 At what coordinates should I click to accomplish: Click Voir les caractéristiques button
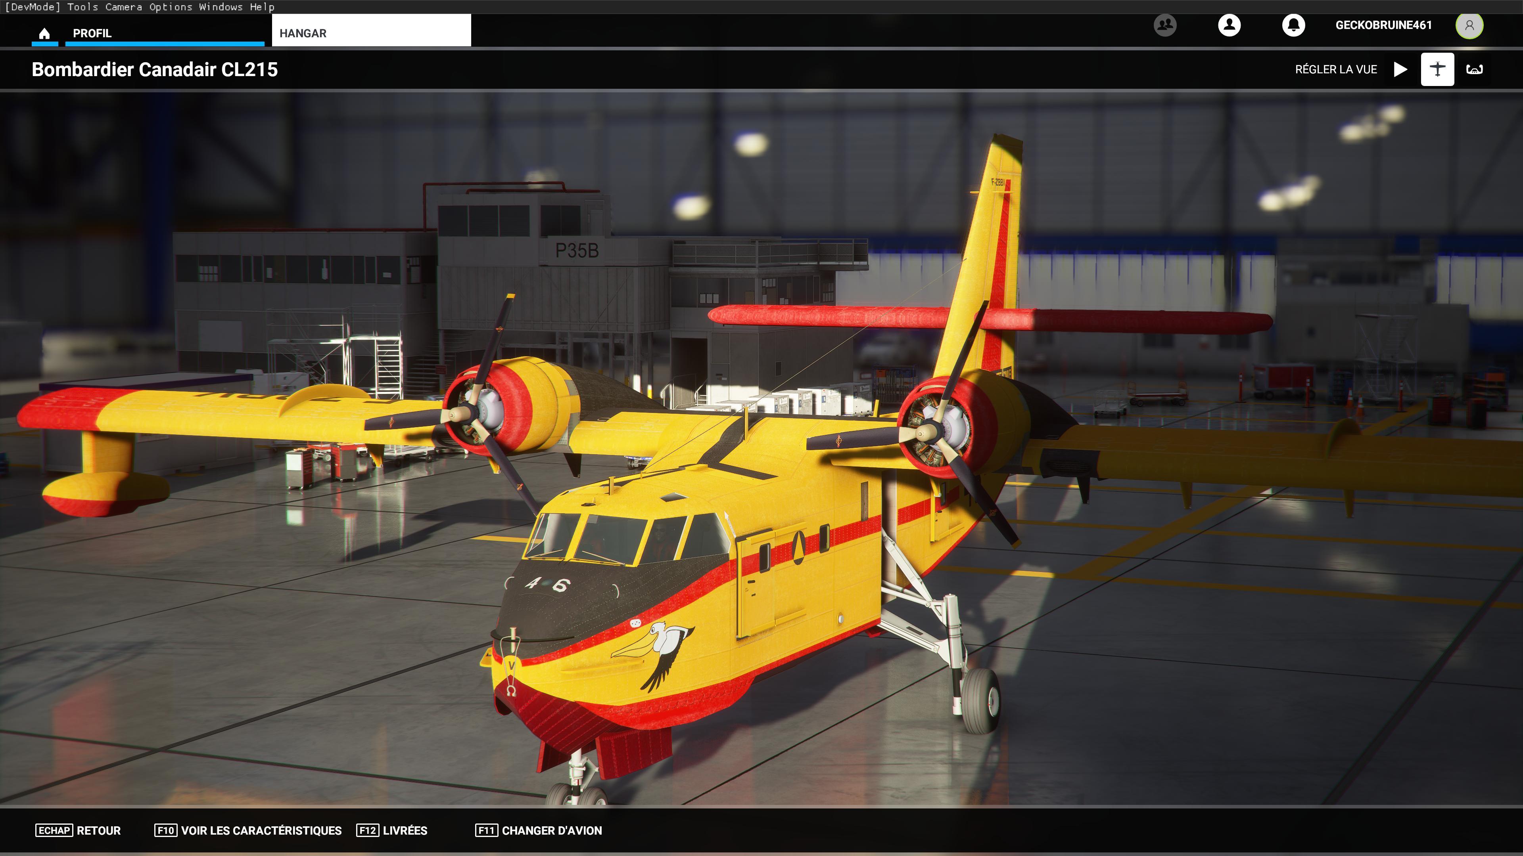[x=248, y=830]
